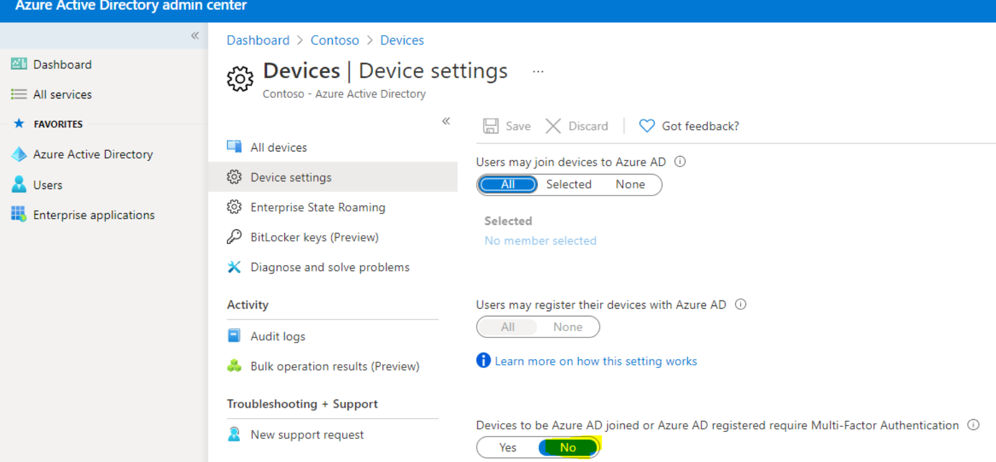
Task: Click the New support request person icon
Action: click(234, 435)
